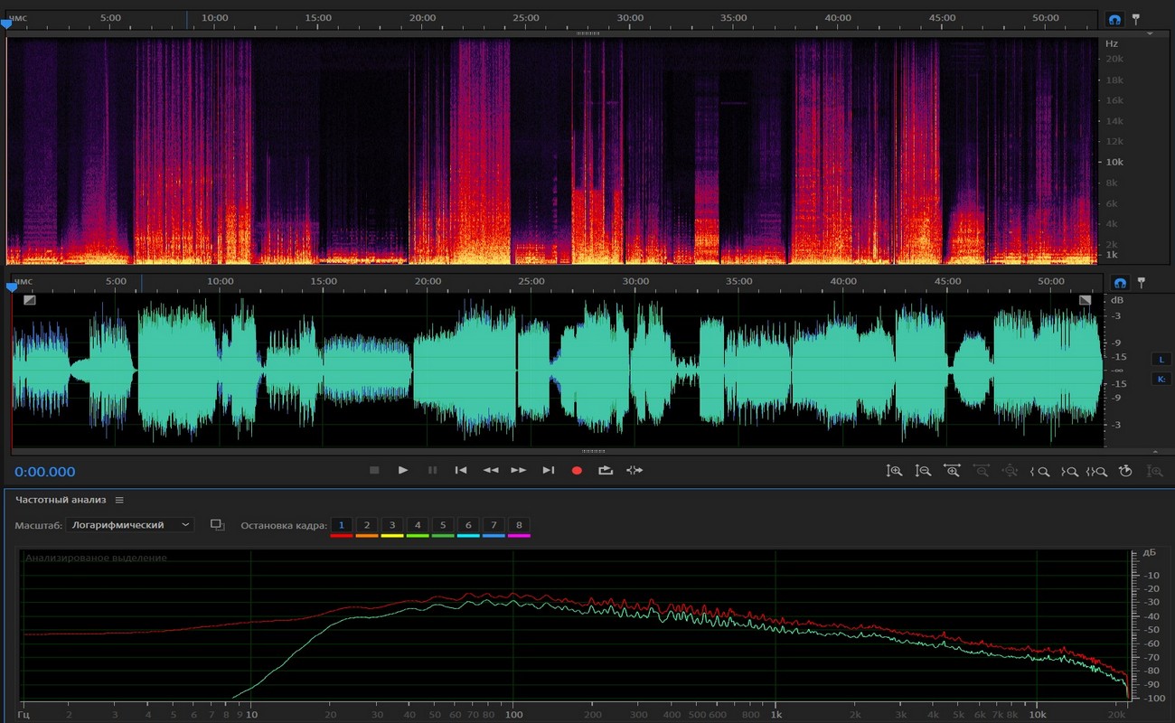1175x723 pixels.
Task: Jump to previous marker with skip-back button
Action: point(461,471)
